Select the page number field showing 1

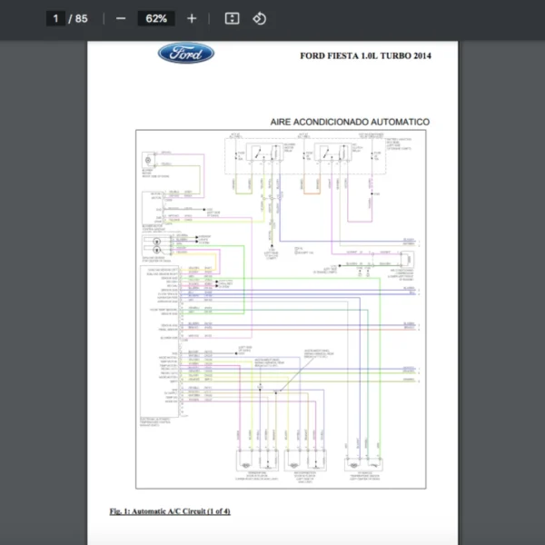point(55,18)
